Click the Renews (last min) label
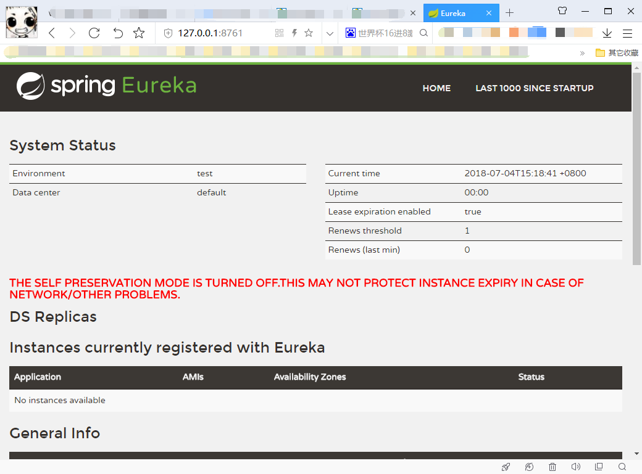The height and width of the screenshot is (474, 642). click(x=364, y=250)
